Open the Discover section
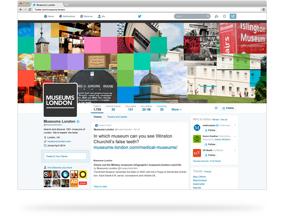Image resolution: width=288 pixels, height=216 pixels. pyautogui.click(x=86, y=17)
